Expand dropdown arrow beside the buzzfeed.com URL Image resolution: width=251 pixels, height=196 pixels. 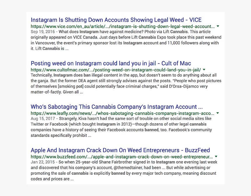tap(216, 157)
